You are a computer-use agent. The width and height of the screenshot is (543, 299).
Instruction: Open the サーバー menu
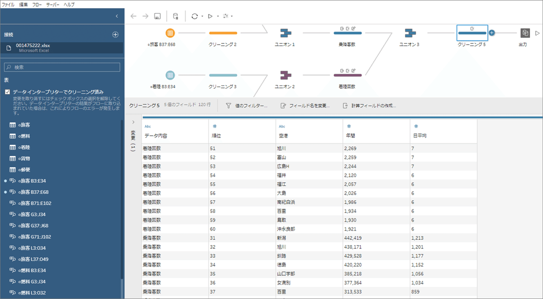click(x=52, y=4)
